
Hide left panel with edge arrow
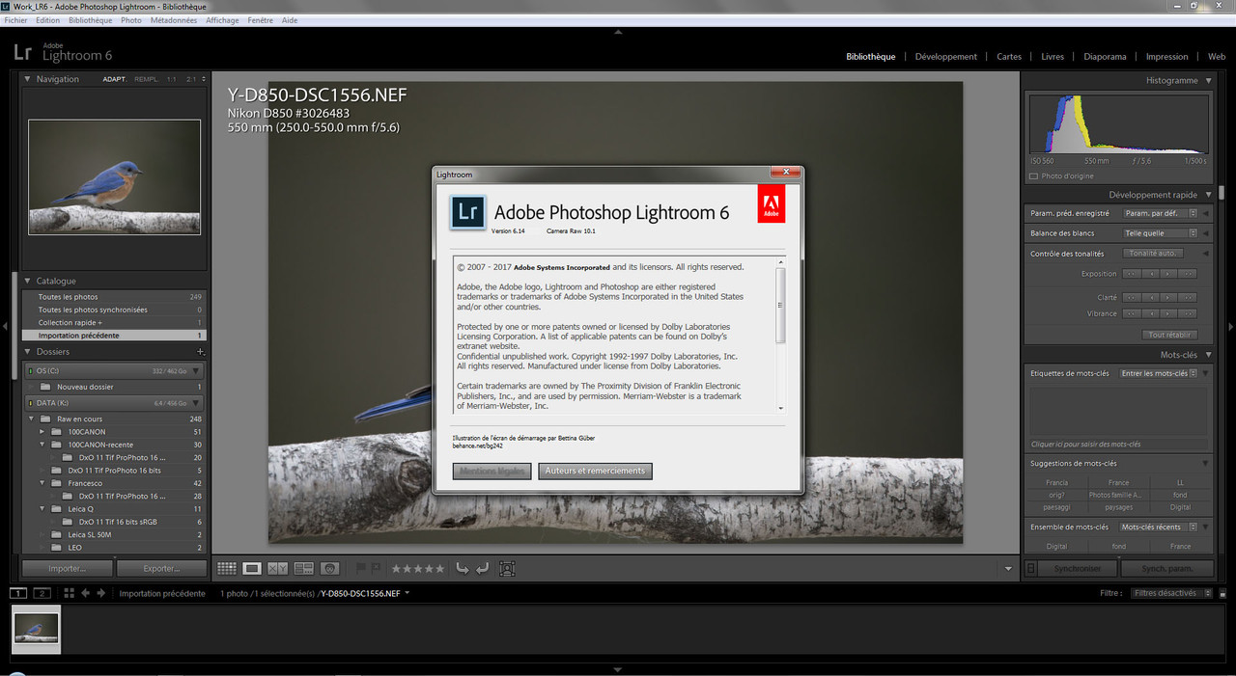click(5, 327)
